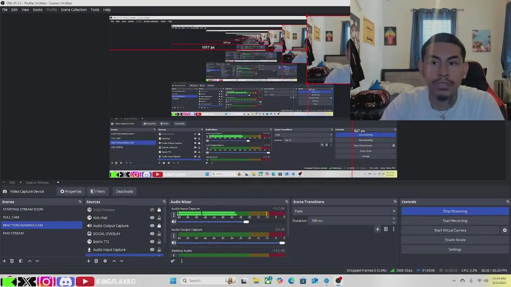
Task: Show the SUBS Preview source
Action: coord(152,210)
